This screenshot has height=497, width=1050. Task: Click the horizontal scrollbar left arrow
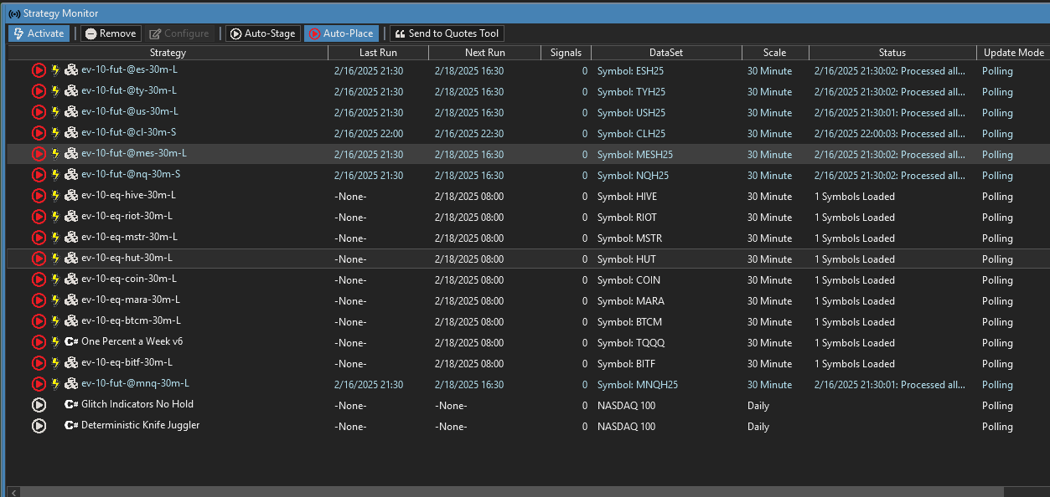click(13, 491)
